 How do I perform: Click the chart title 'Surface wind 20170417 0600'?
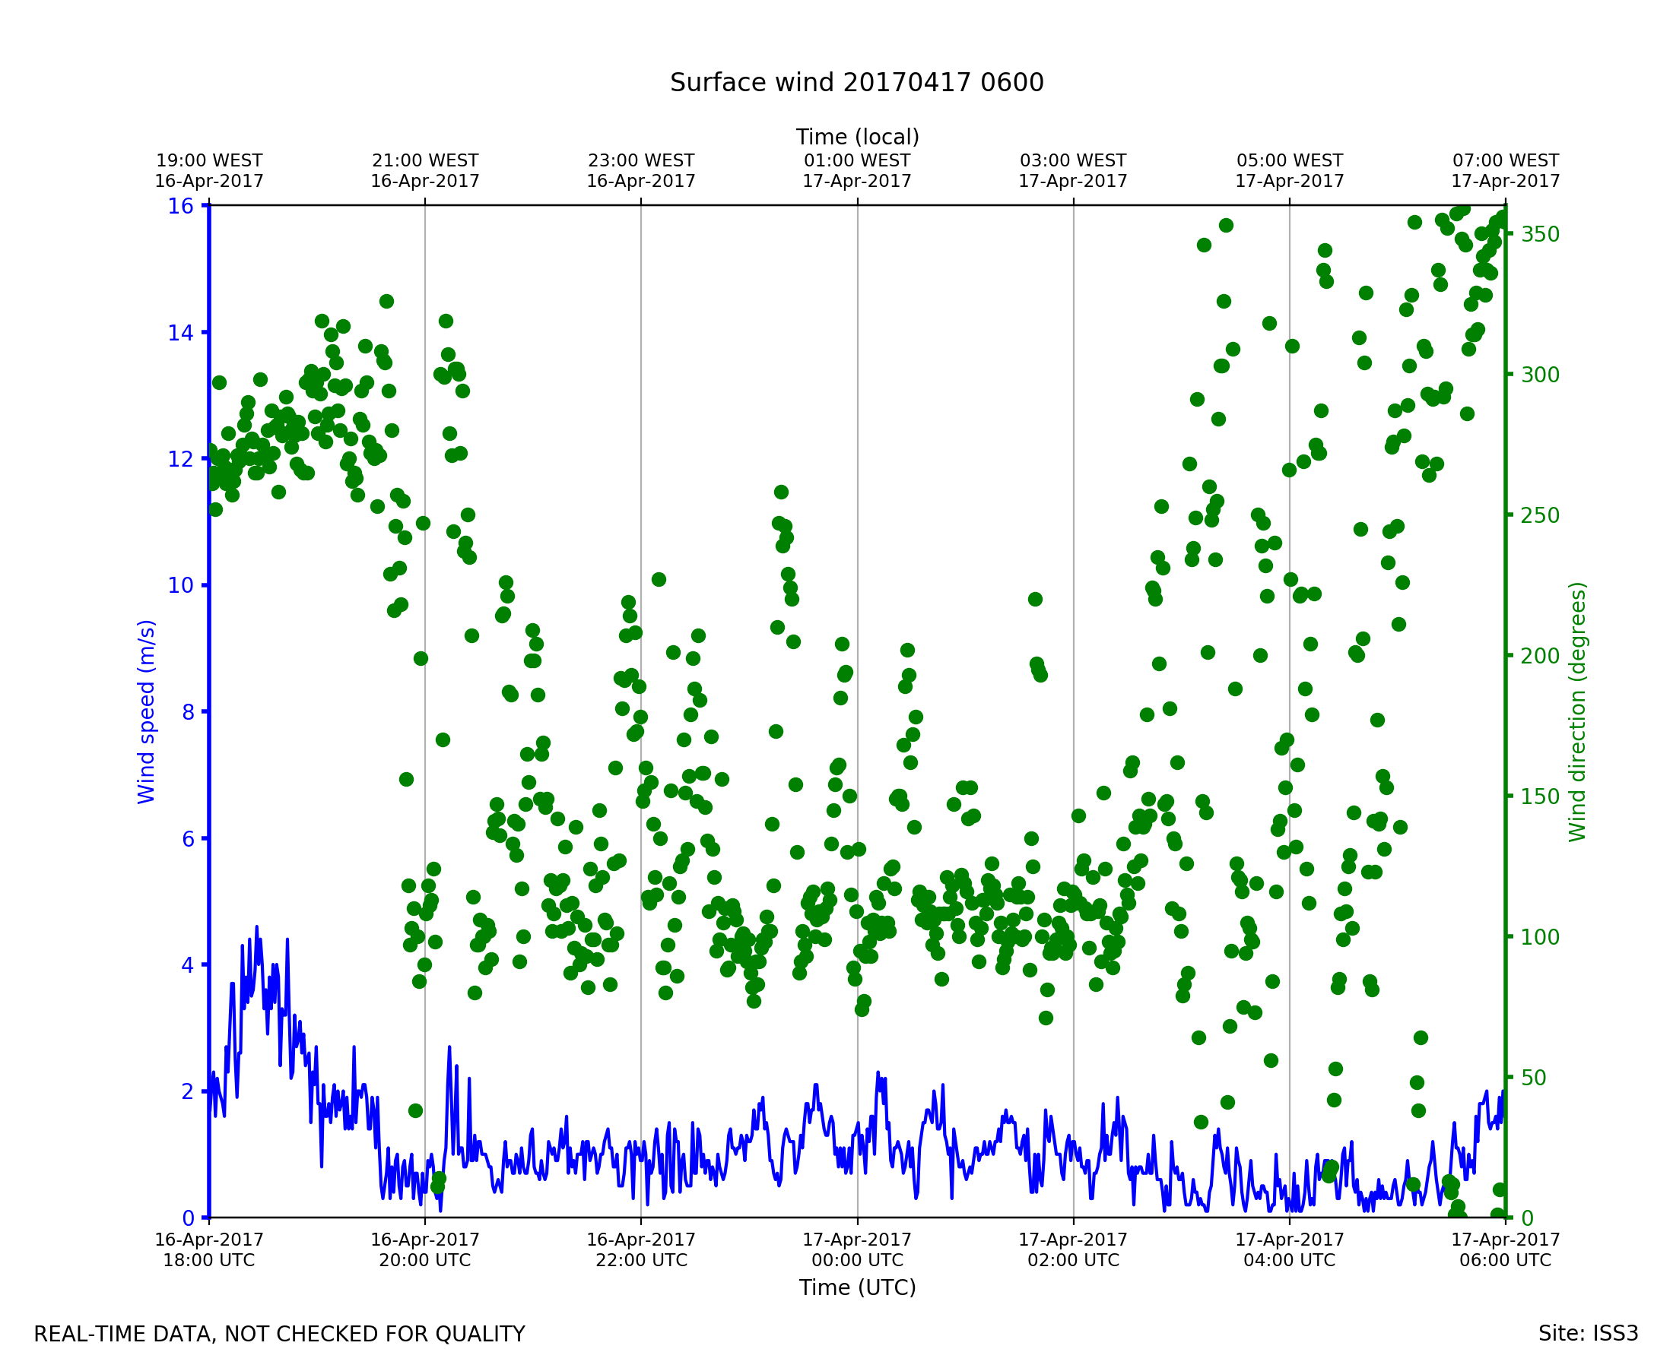[856, 83]
